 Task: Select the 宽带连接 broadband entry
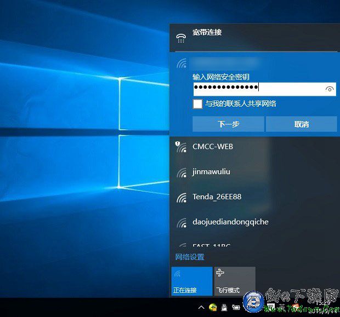tap(254, 37)
